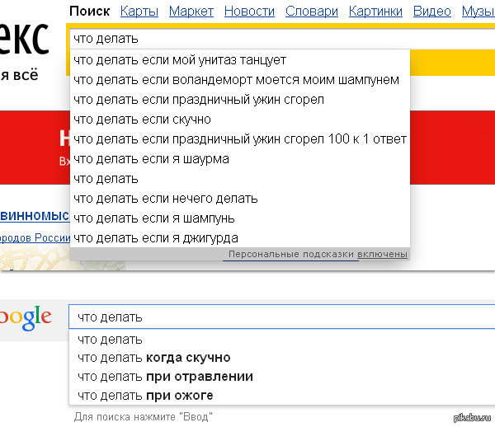Switch to the Видео tab

(x=431, y=12)
